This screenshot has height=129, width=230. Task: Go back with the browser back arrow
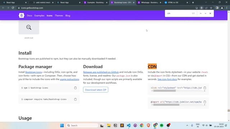(3, 8)
